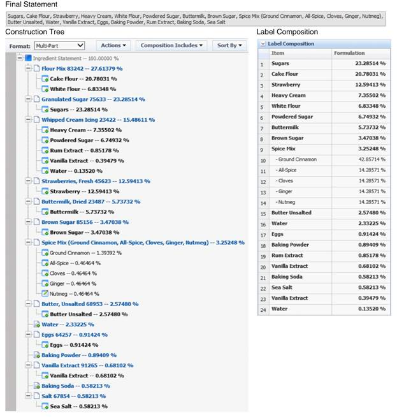Click the Rum Extract ingredient icon
This screenshot has width=397, height=417.
click(45, 150)
